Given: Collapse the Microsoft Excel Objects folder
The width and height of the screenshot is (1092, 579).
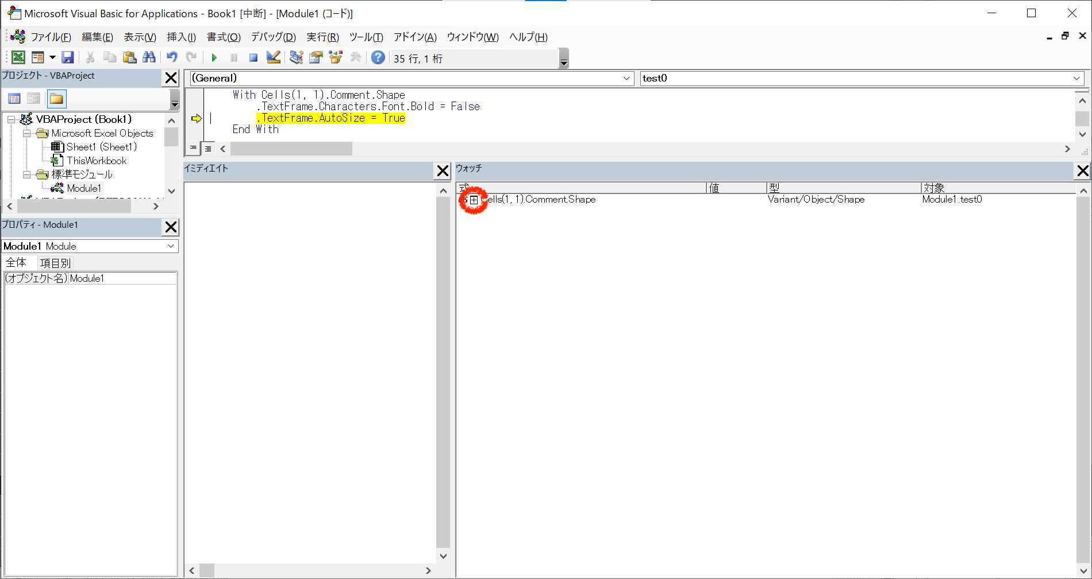Looking at the screenshot, I should pos(26,133).
